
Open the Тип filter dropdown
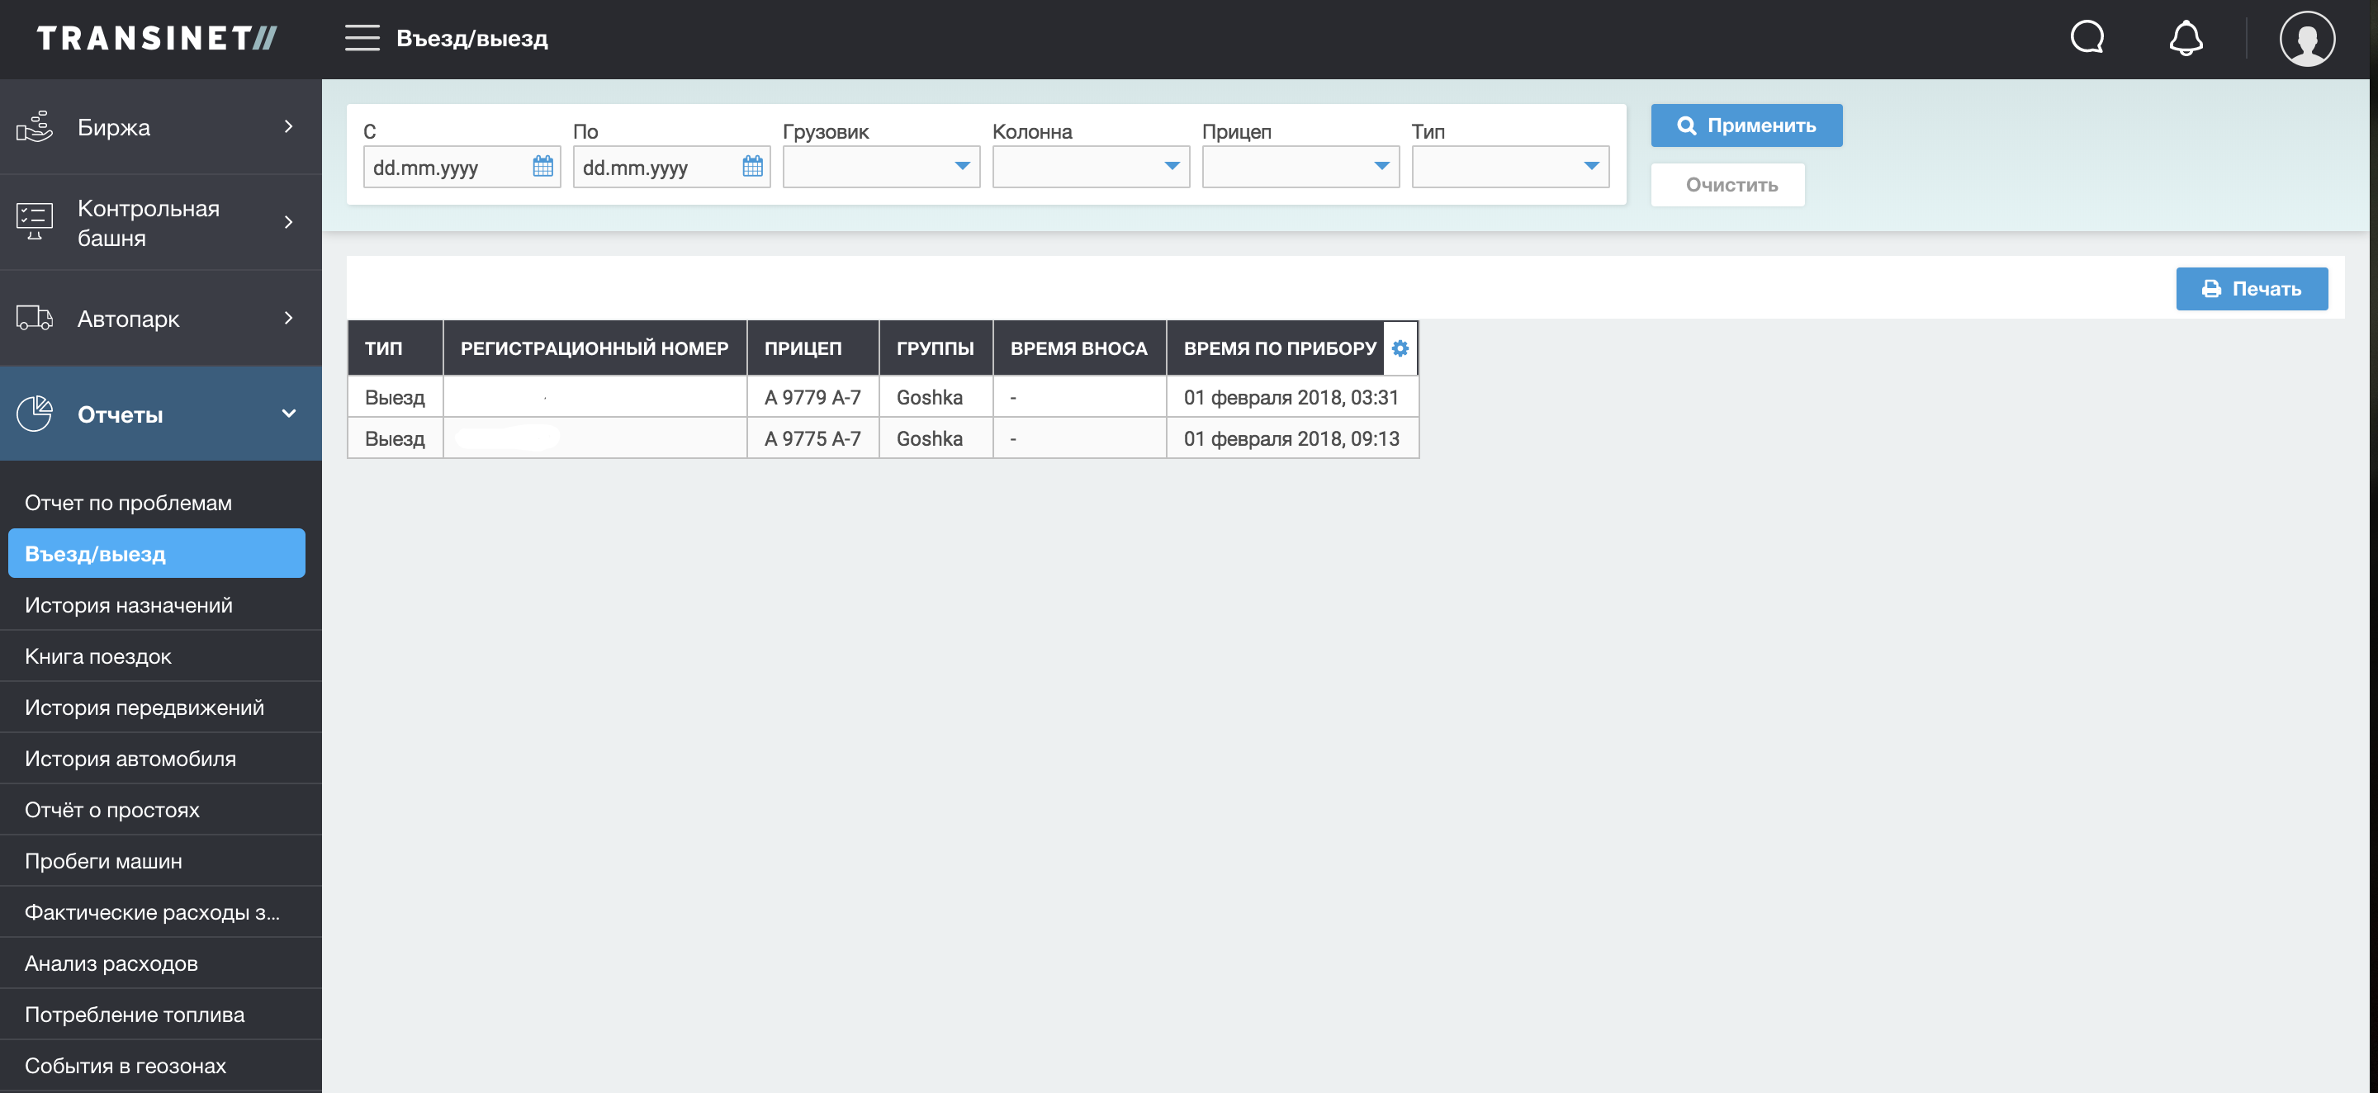click(x=1509, y=166)
